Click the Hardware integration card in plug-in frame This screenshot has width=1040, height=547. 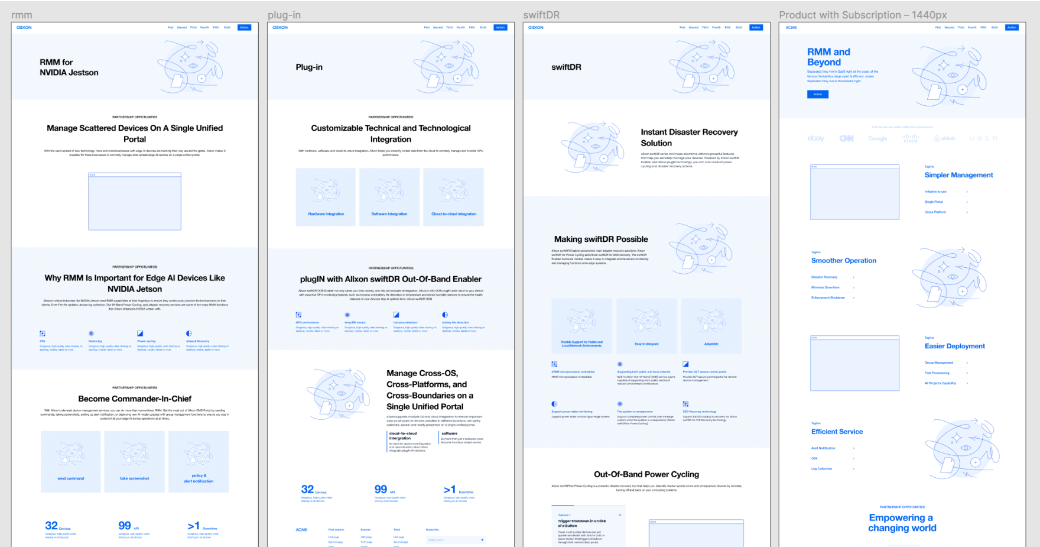pos(326,197)
